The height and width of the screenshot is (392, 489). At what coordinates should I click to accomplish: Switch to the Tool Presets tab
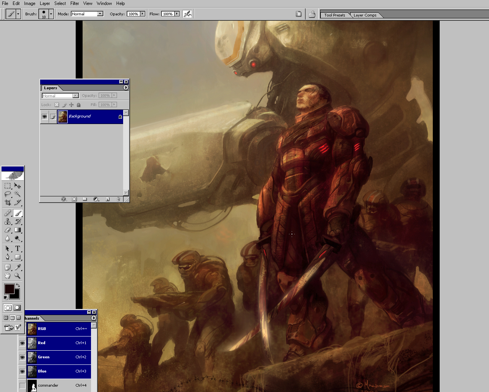point(335,15)
